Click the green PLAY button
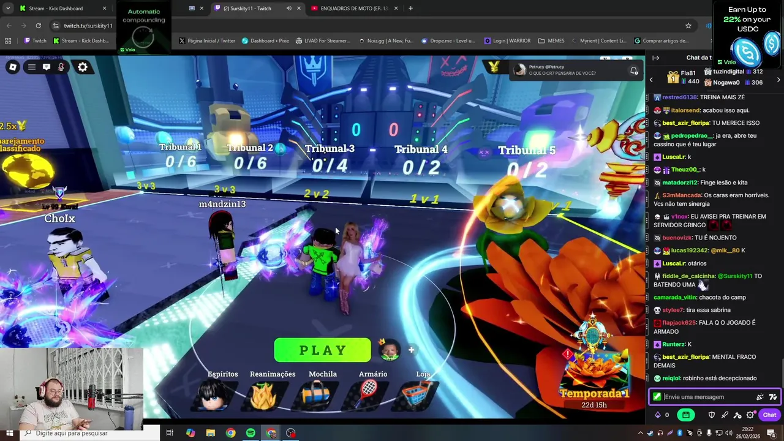 [322, 350]
